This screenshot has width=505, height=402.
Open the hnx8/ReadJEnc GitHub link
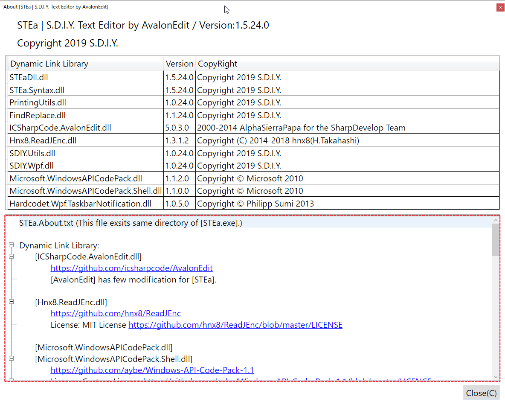coord(115,313)
